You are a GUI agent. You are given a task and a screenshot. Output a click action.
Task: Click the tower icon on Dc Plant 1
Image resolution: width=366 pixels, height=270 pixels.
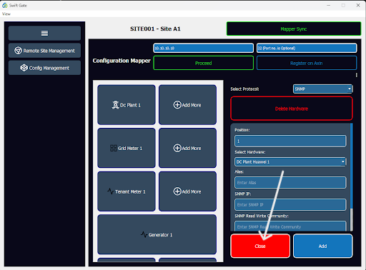(116, 105)
